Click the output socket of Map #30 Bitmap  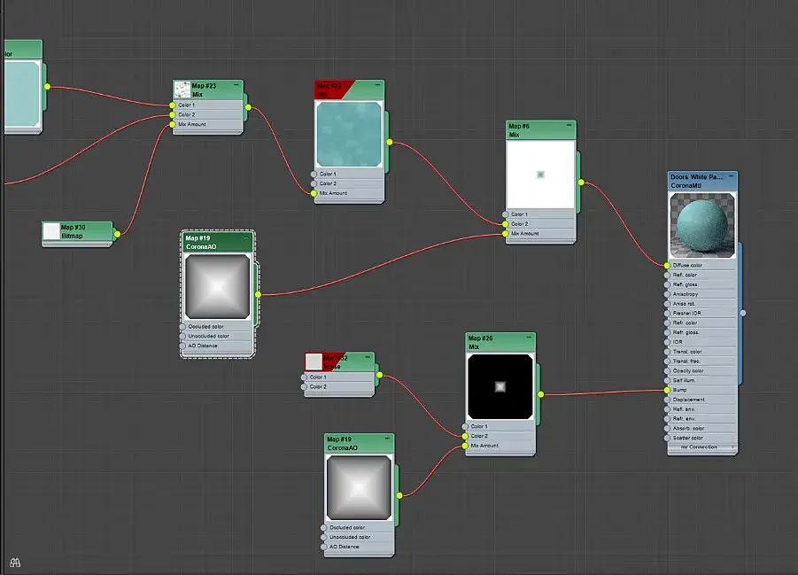point(117,234)
